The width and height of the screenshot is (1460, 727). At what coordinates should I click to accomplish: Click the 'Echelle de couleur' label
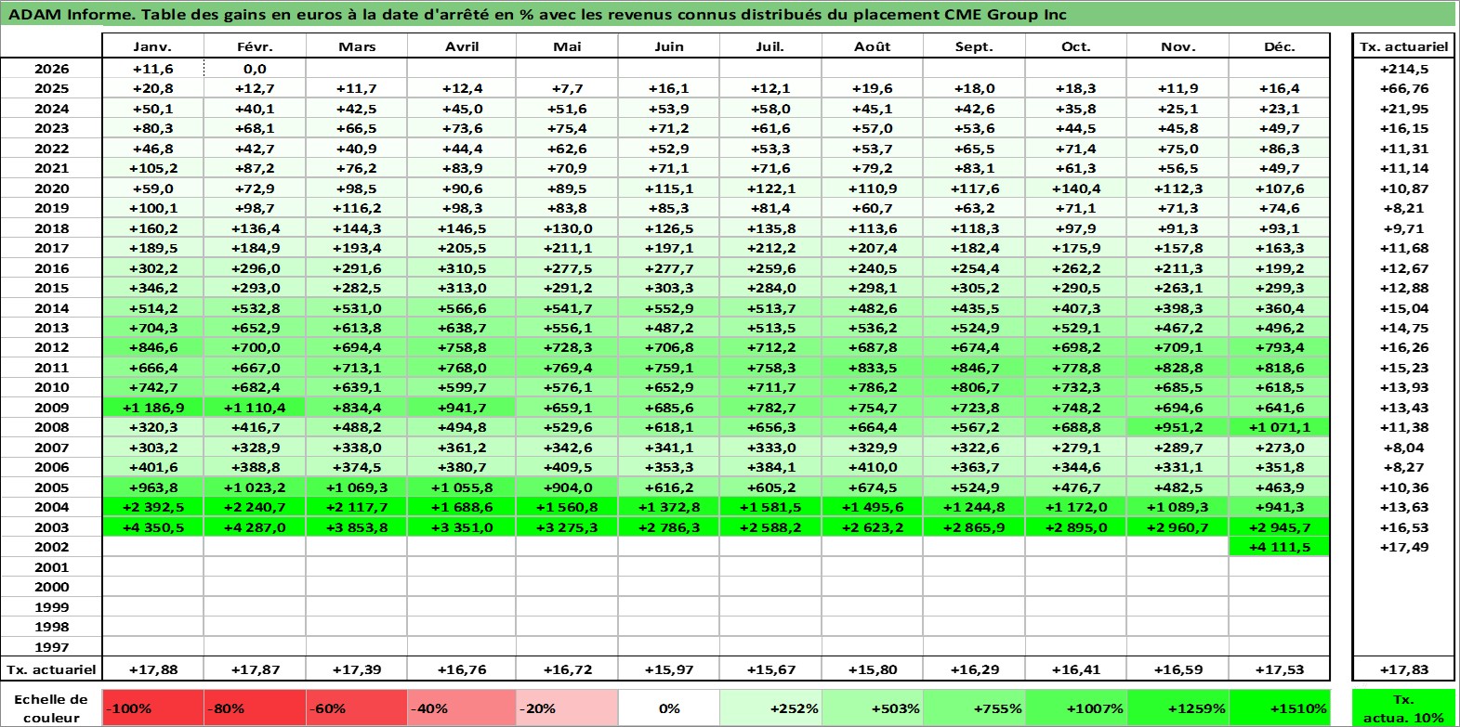[51, 708]
